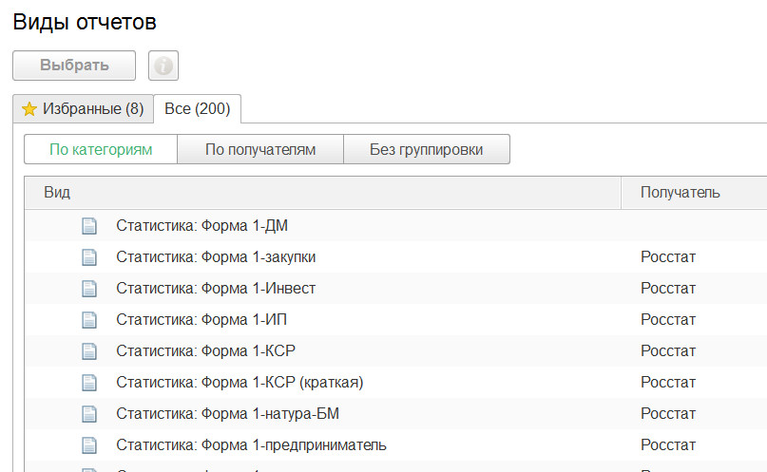Click document icon for Форма 1-закупки

[89, 257]
